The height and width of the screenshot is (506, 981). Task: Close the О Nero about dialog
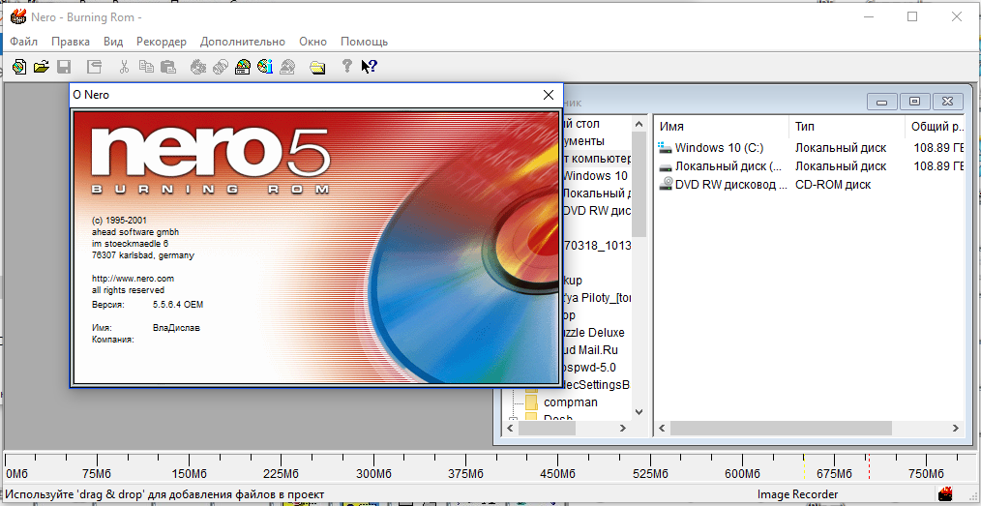[549, 95]
